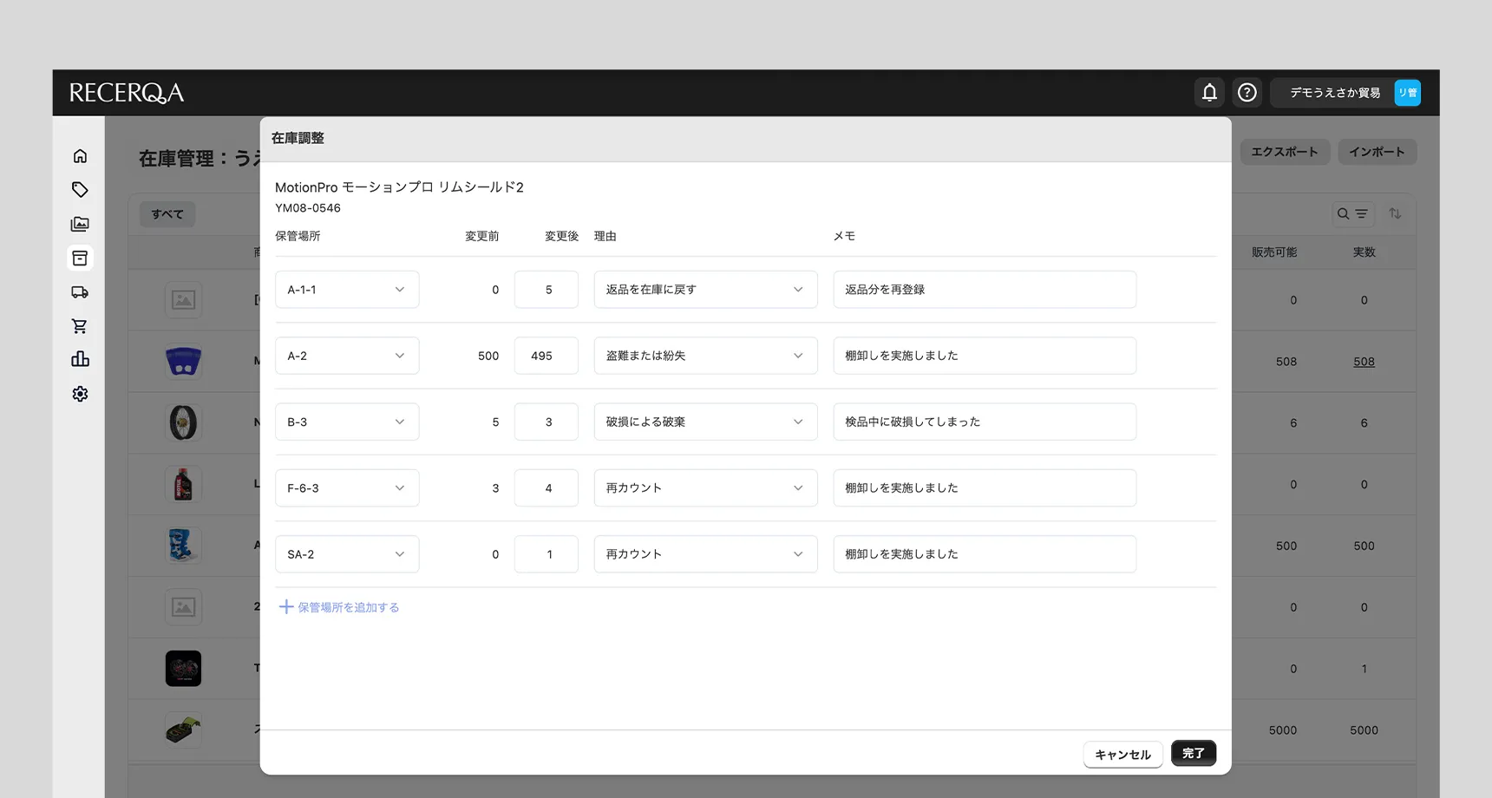Click 保管場所を追加する link
Image resolution: width=1492 pixels, height=798 pixels.
pos(339,607)
